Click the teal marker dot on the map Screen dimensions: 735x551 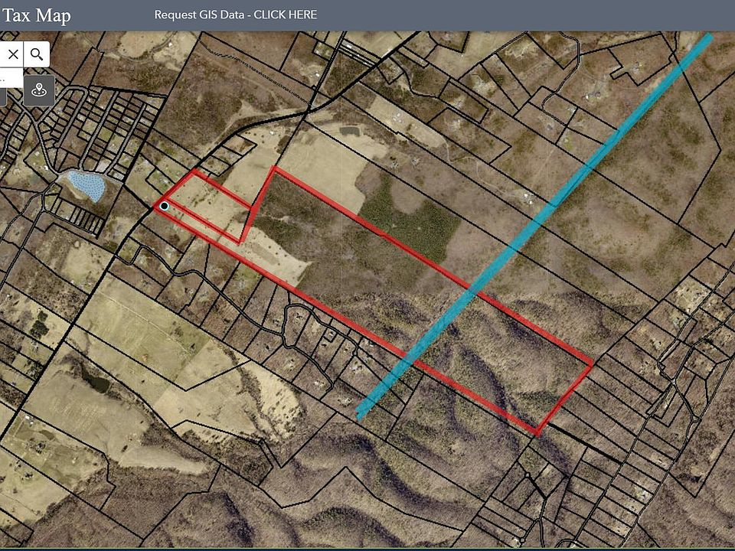164,206
